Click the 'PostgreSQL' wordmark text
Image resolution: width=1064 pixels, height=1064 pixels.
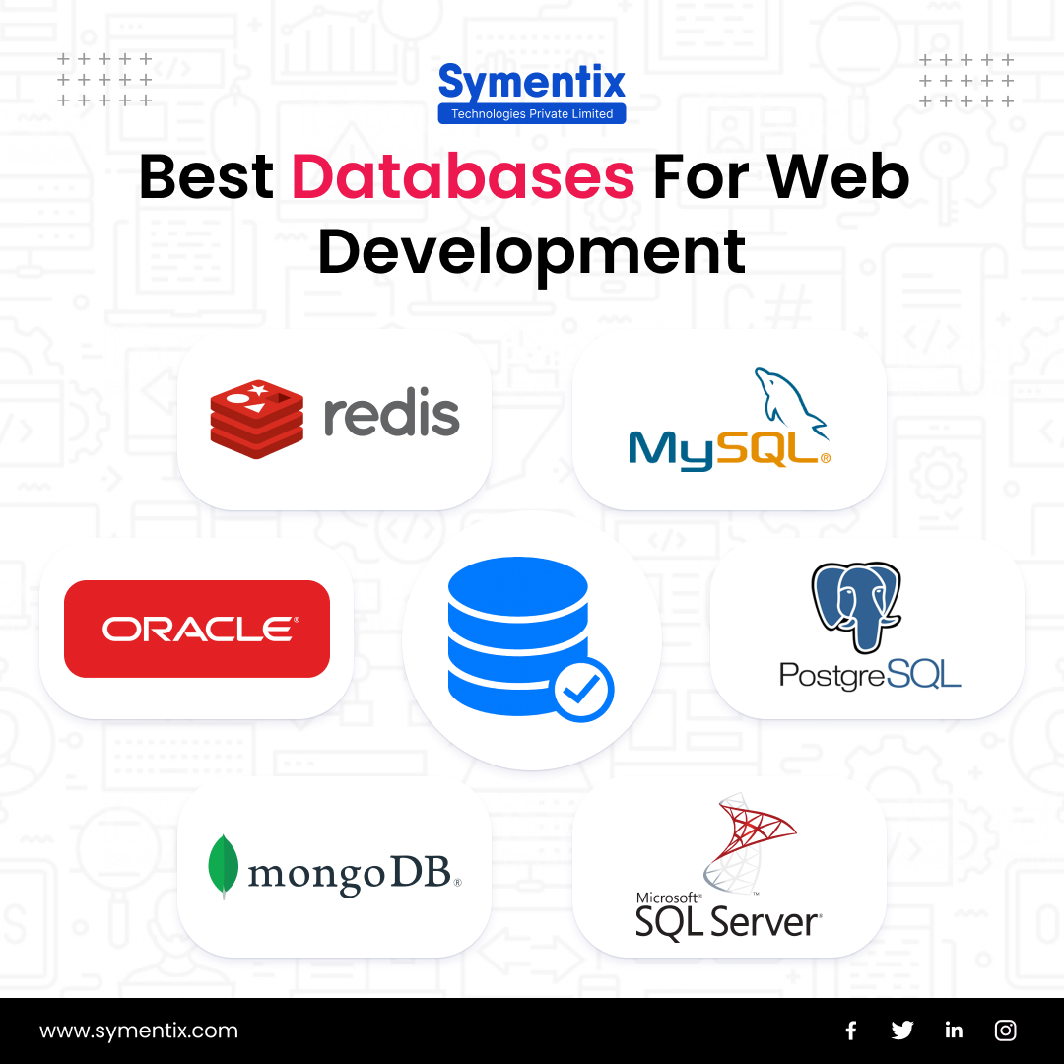(x=870, y=675)
